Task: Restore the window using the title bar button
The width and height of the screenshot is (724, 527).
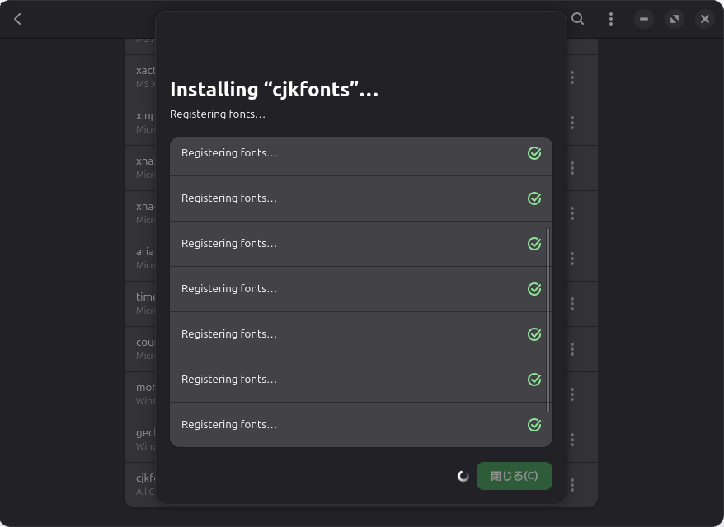Action: coord(675,19)
